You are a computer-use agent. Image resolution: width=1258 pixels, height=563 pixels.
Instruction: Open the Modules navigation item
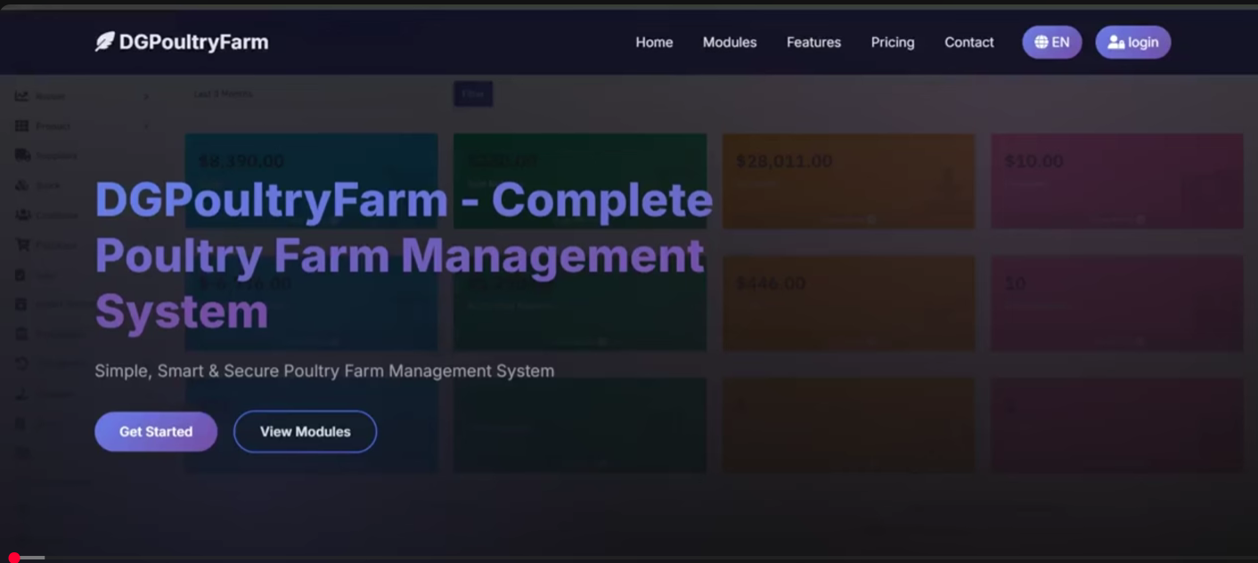pos(729,42)
